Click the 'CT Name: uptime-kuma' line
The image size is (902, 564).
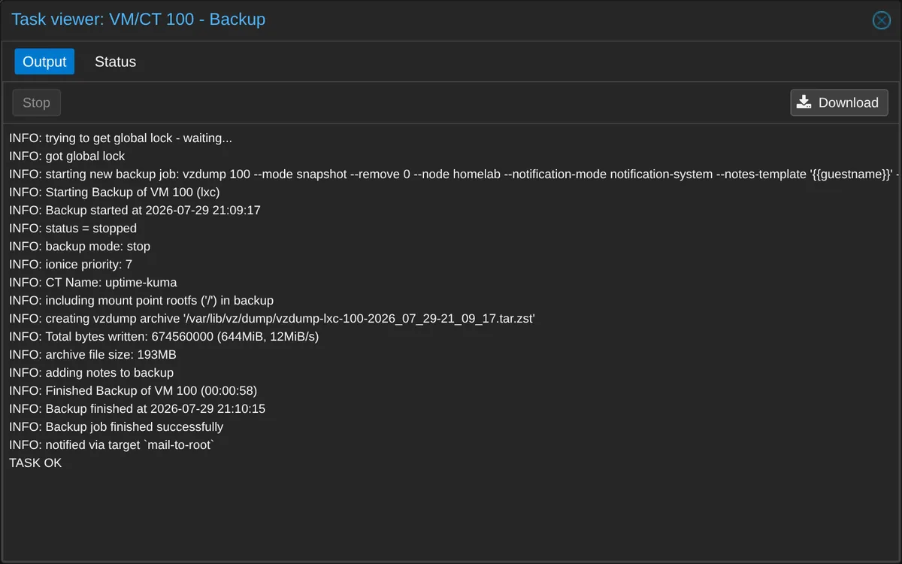tap(93, 283)
